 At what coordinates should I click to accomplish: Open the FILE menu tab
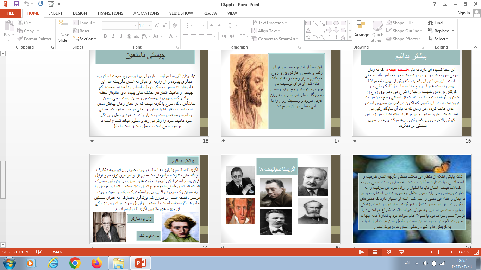pos(11,13)
